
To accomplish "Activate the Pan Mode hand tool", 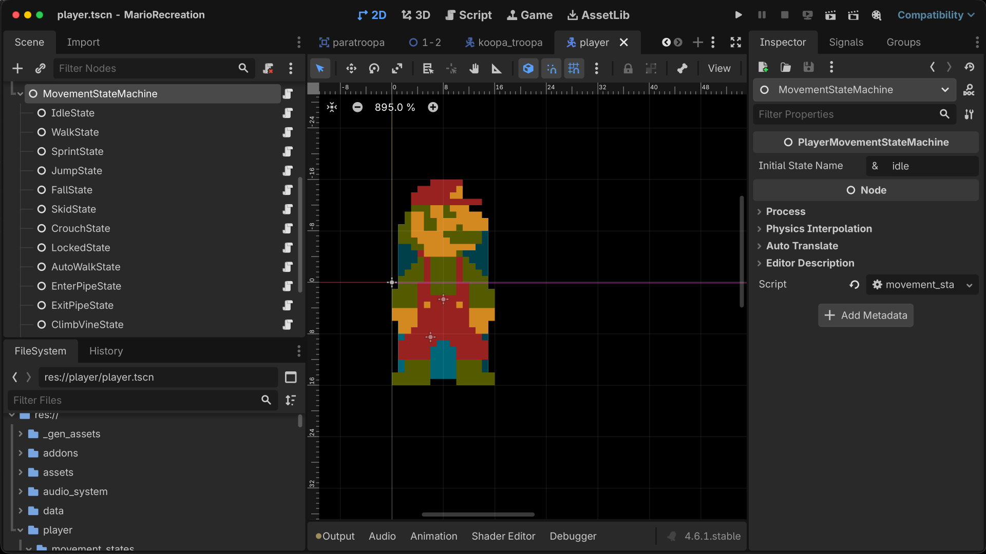I will pos(474,68).
